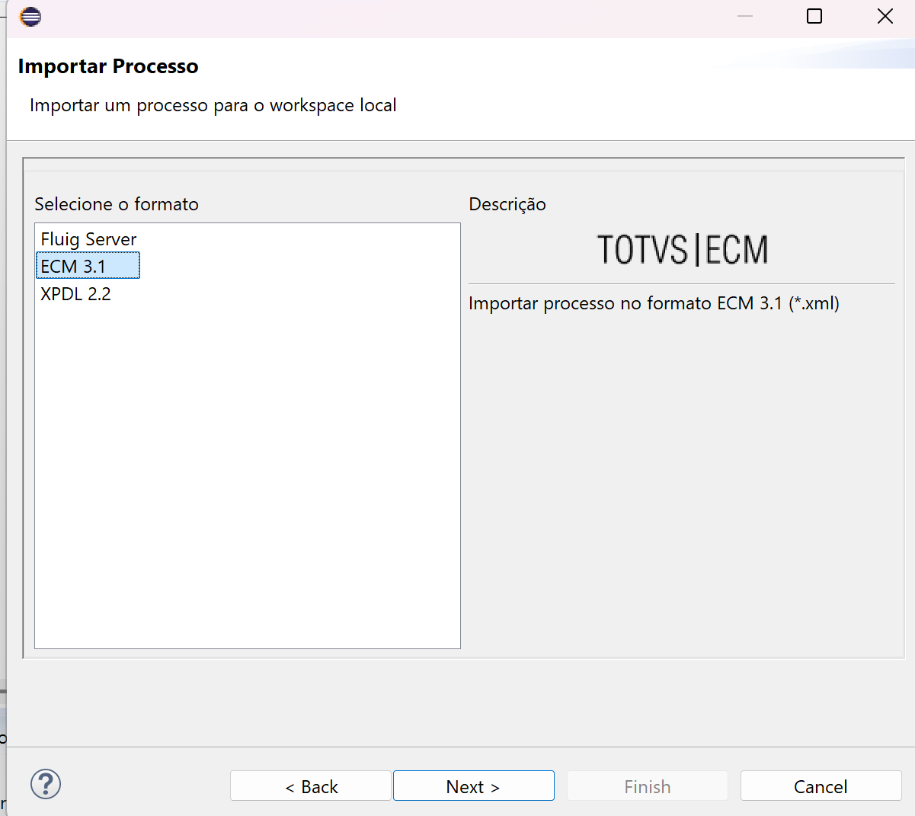The image size is (915, 816).
Task: Click the 'Selecione o formato' label
Action: (x=117, y=204)
